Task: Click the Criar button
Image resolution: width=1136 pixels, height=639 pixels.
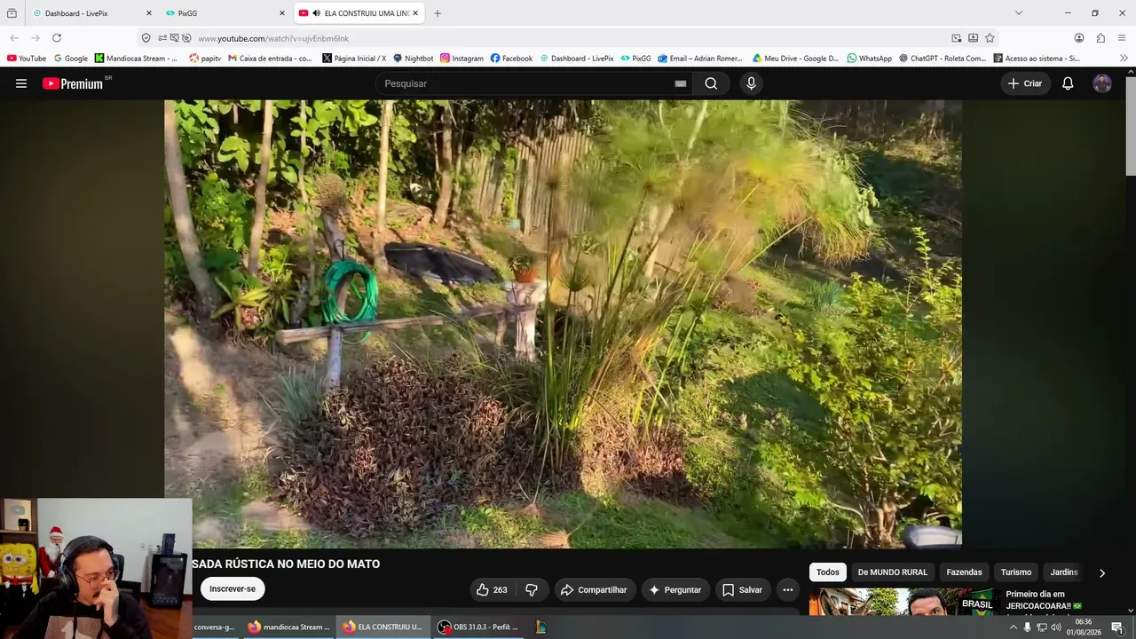Action: pos(1026,83)
